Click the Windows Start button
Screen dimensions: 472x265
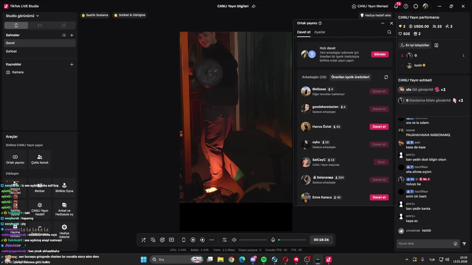(x=143, y=259)
